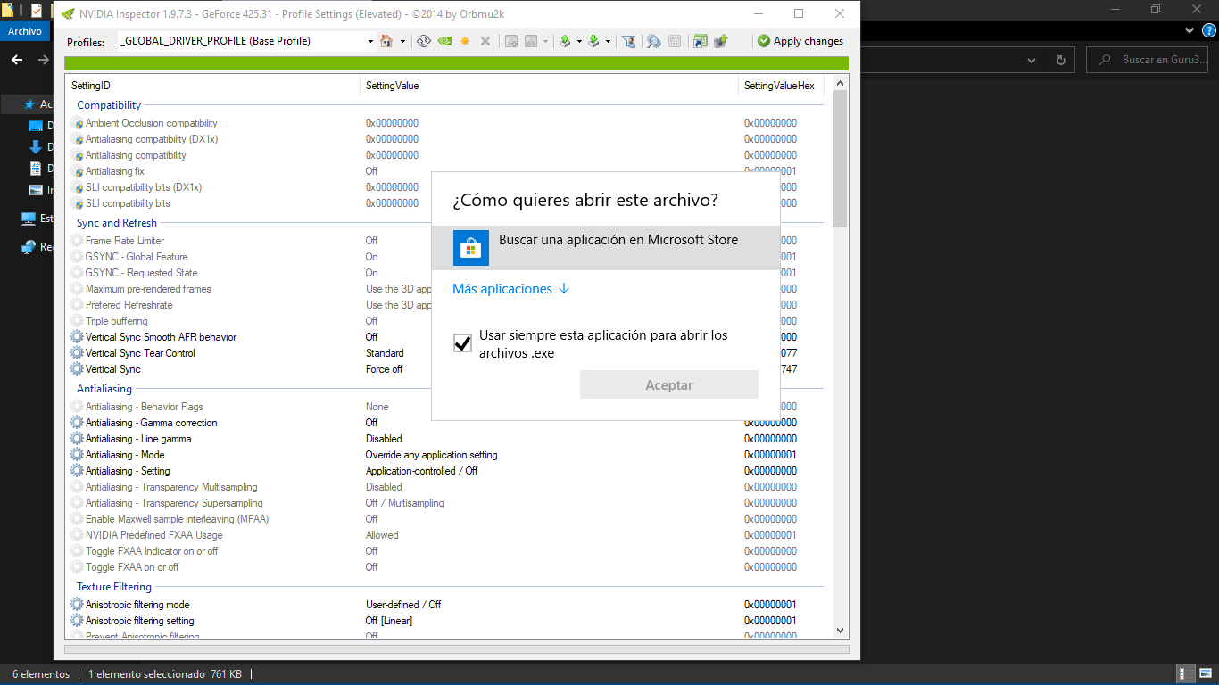This screenshot has width=1219, height=685.
Task: Click File Explorer back arrow
Action: pyautogui.click(x=17, y=60)
